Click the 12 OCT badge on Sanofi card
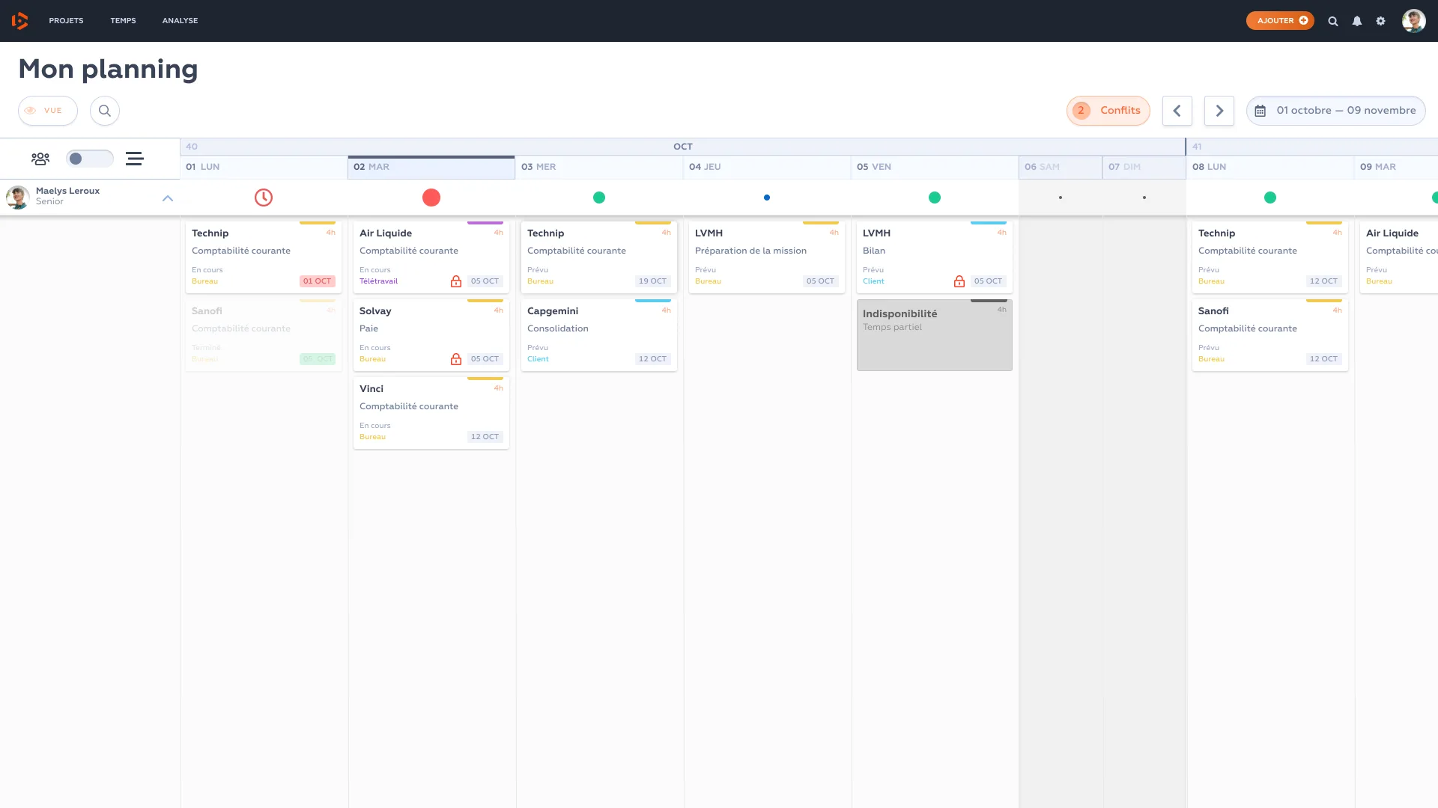 [1324, 359]
